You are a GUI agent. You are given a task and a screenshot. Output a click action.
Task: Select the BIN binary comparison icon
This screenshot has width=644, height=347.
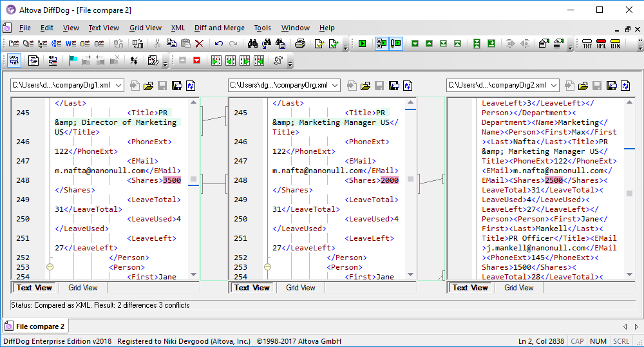[616, 44]
